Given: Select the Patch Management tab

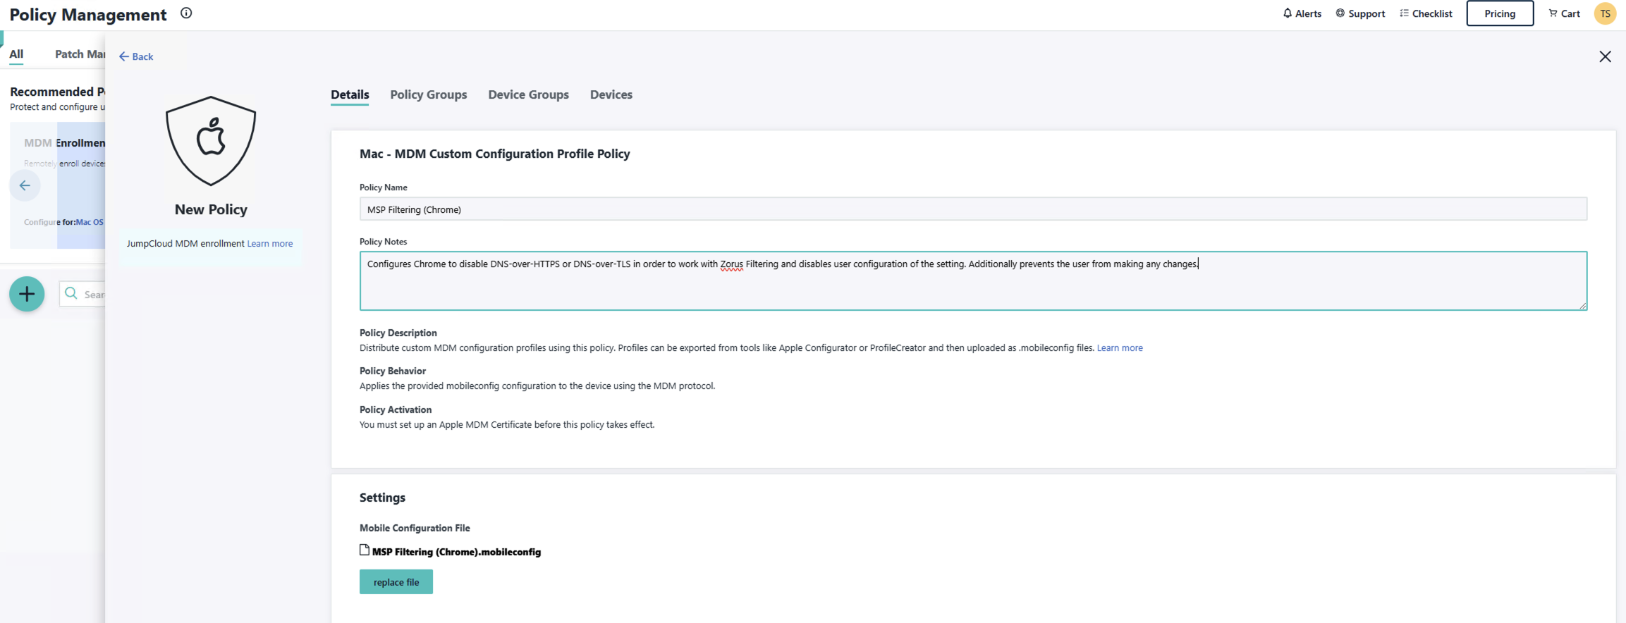Looking at the screenshot, I should pos(80,54).
